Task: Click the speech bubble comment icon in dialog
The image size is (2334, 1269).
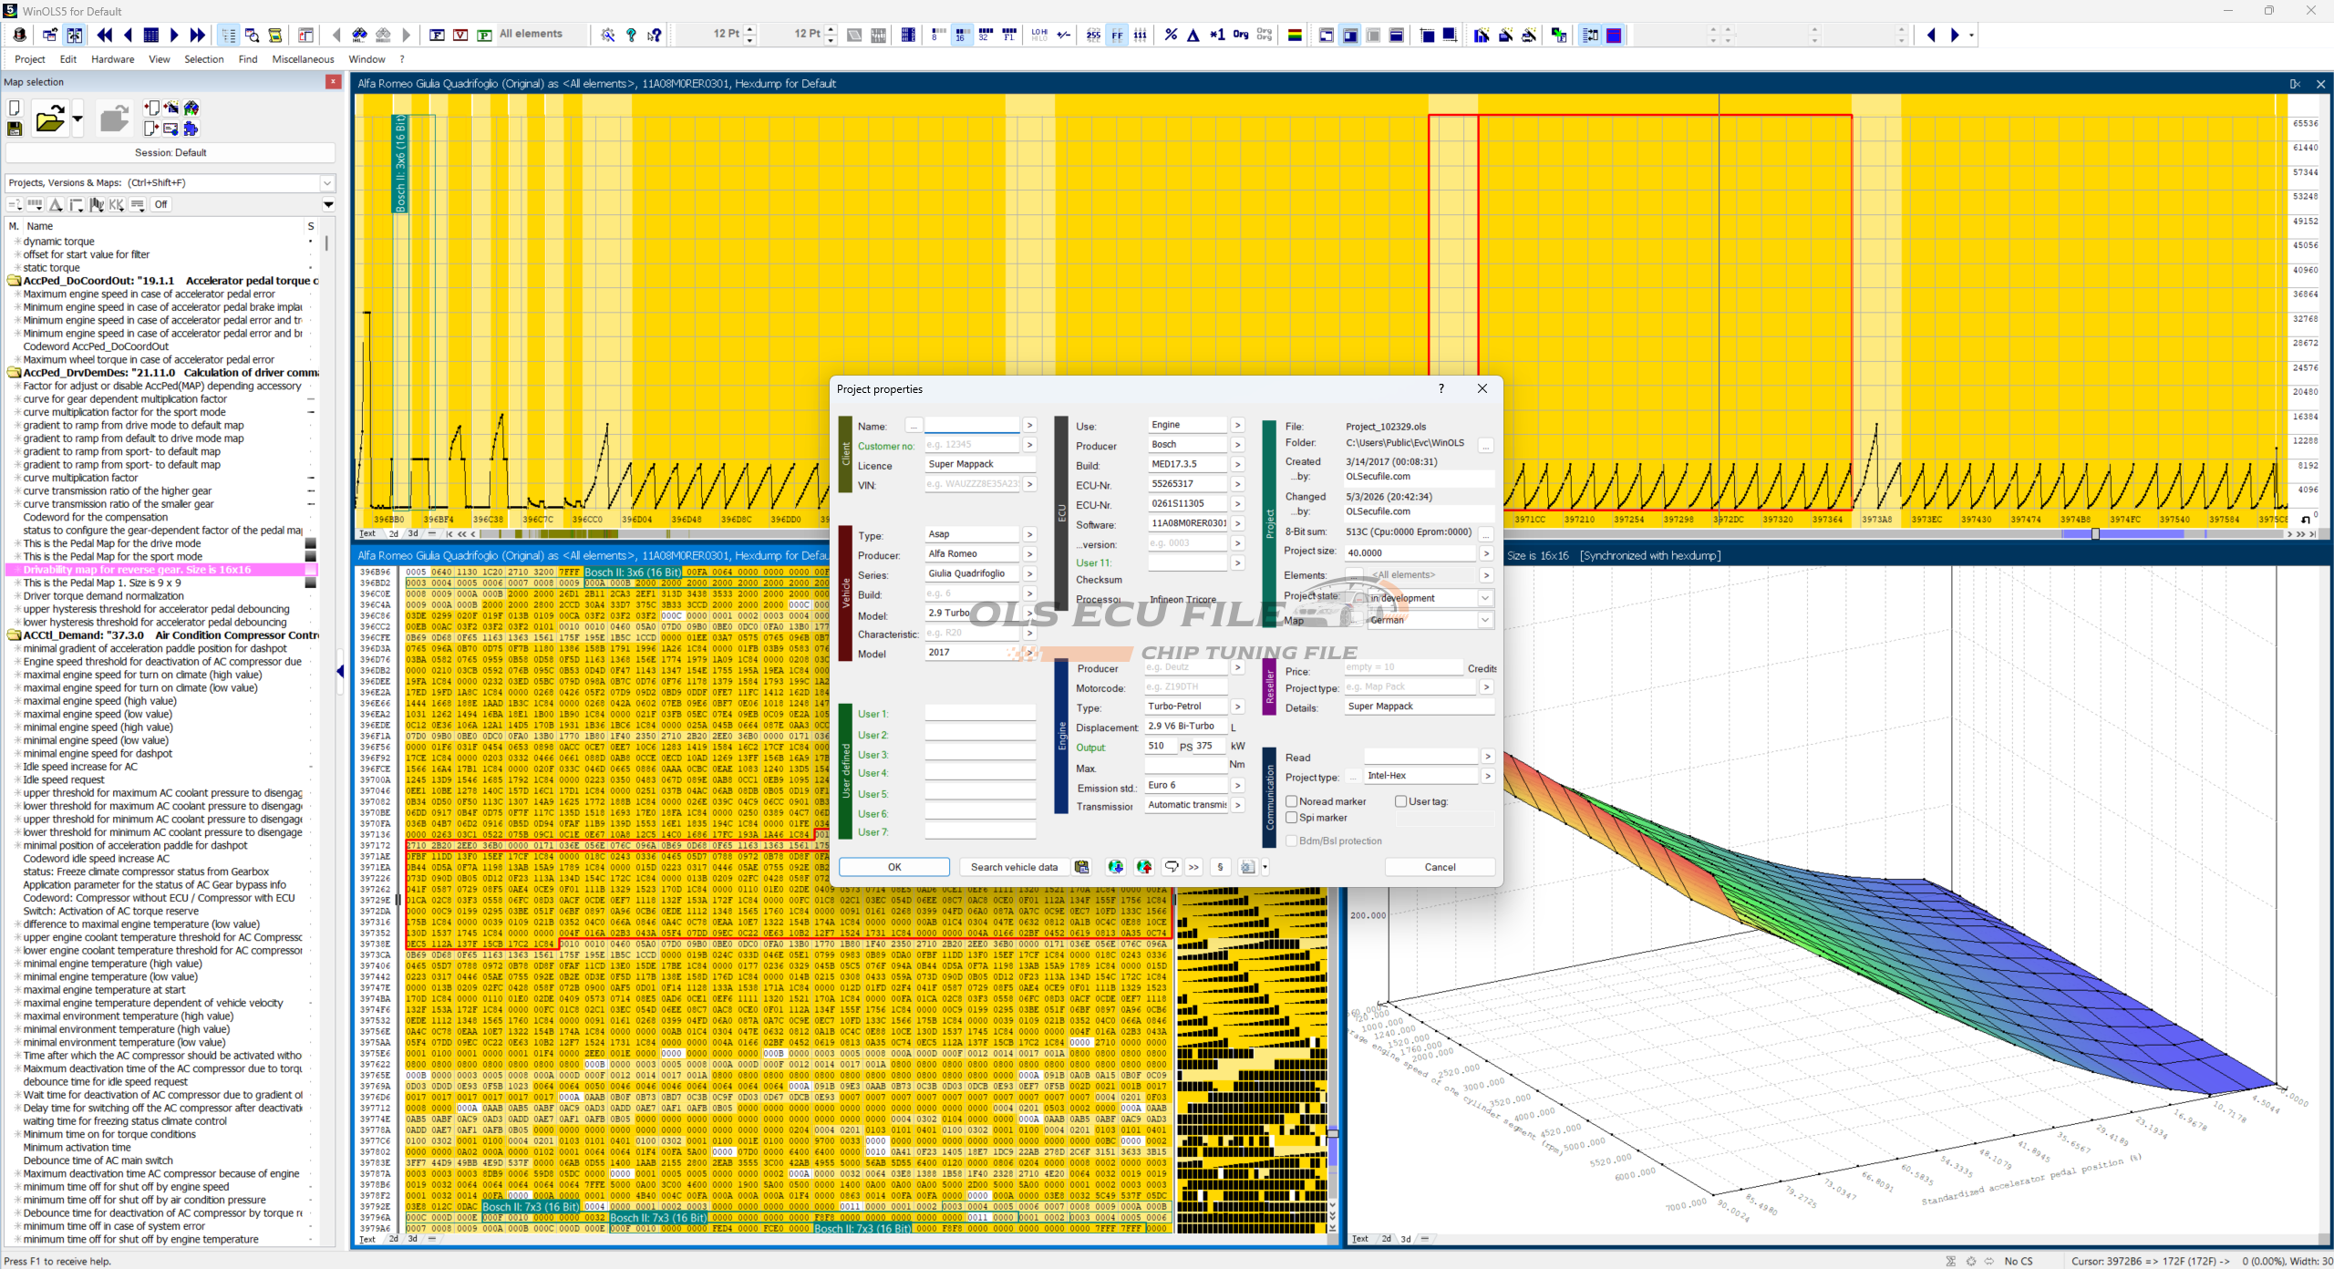Action: click(1172, 867)
